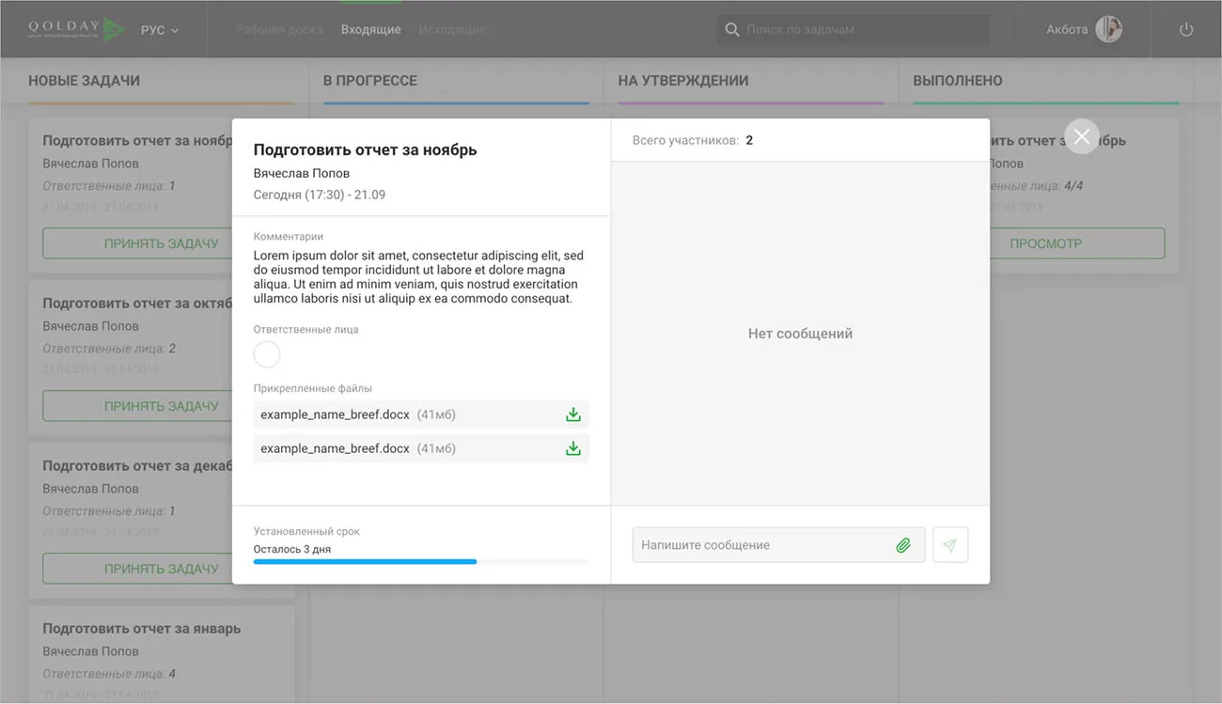
Task: Click the paperclip attach file icon
Action: tap(902, 545)
